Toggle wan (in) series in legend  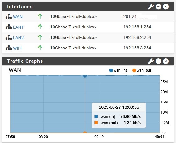pyautogui.click(x=118, y=70)
